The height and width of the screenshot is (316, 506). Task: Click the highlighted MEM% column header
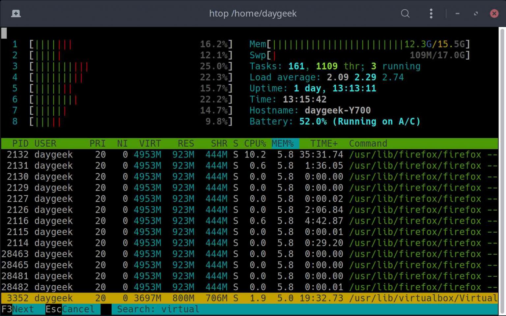click(283, 144)
